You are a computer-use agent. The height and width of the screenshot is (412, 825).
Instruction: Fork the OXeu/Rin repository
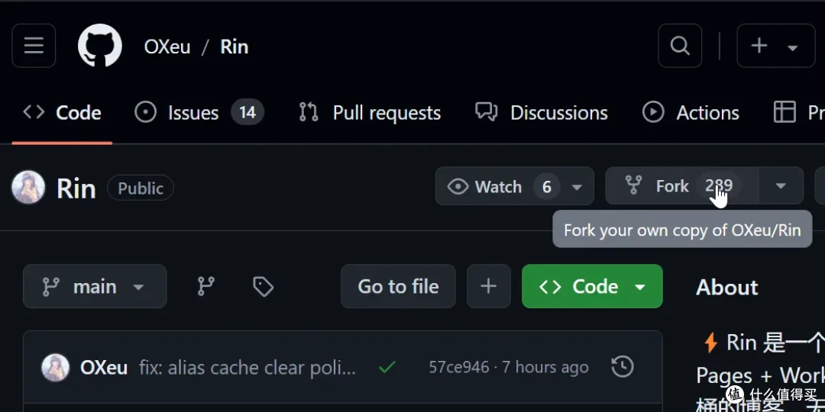point(682,185)
